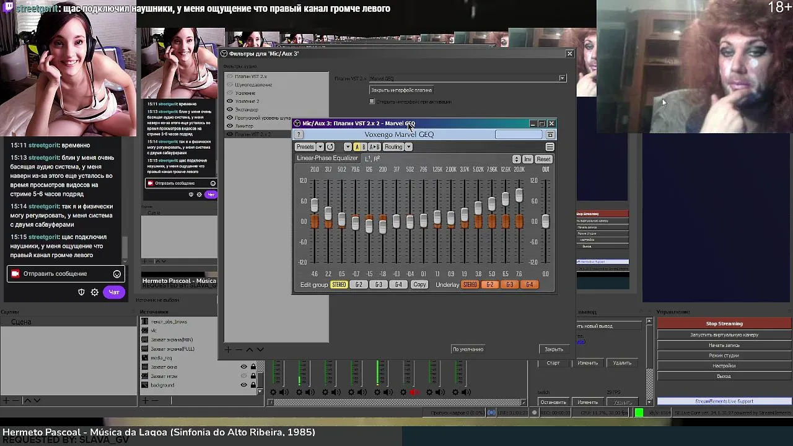Click band up-down stepper next to Inv
This screenshot has height=446, width=793.
[516, 159]
